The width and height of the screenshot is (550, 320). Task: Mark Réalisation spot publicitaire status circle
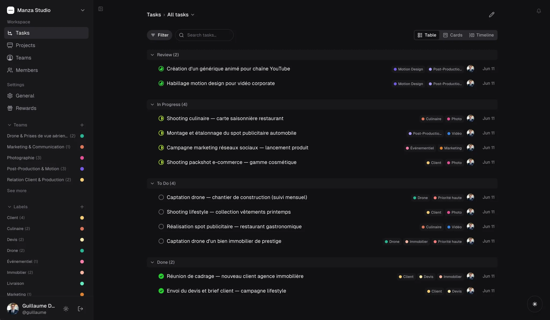click(161, 227)
